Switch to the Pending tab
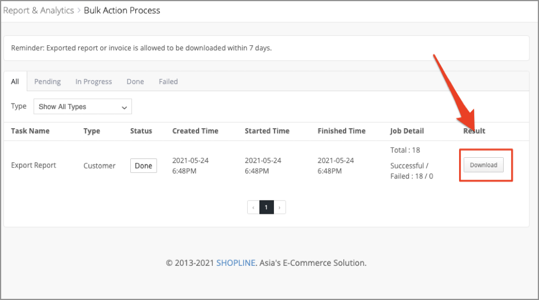The image size is (539, 300). pyautogui.click(x=48, y=82)
